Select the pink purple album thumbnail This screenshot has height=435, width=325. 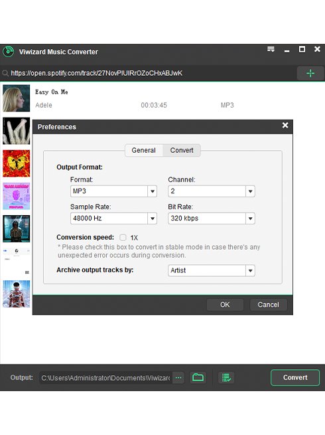pos(17,196)
